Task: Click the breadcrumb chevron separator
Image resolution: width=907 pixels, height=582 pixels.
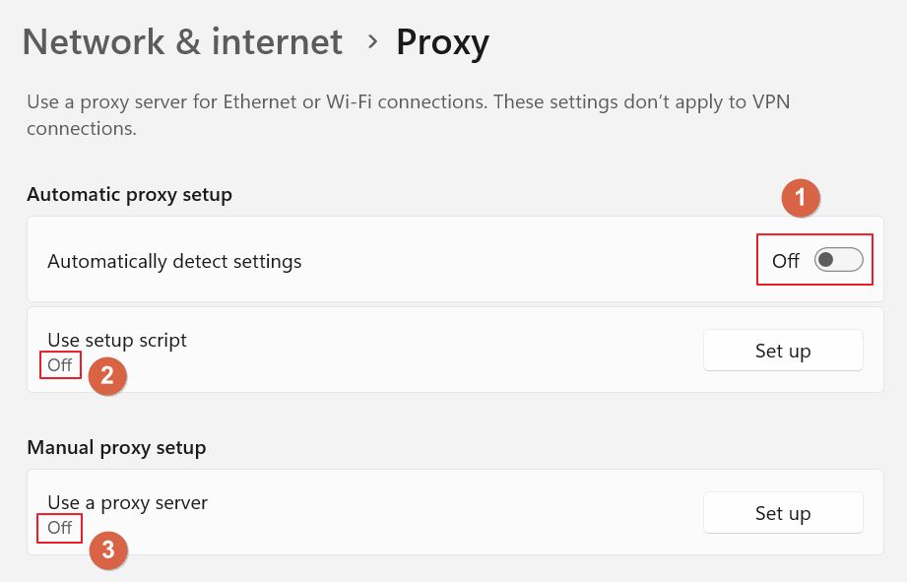Action: (x=373, y=41)
